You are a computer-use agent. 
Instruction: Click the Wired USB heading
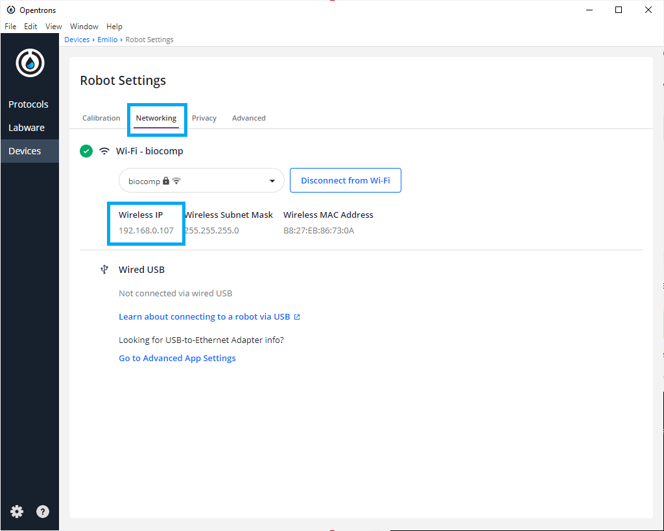(x=141, y=270)
